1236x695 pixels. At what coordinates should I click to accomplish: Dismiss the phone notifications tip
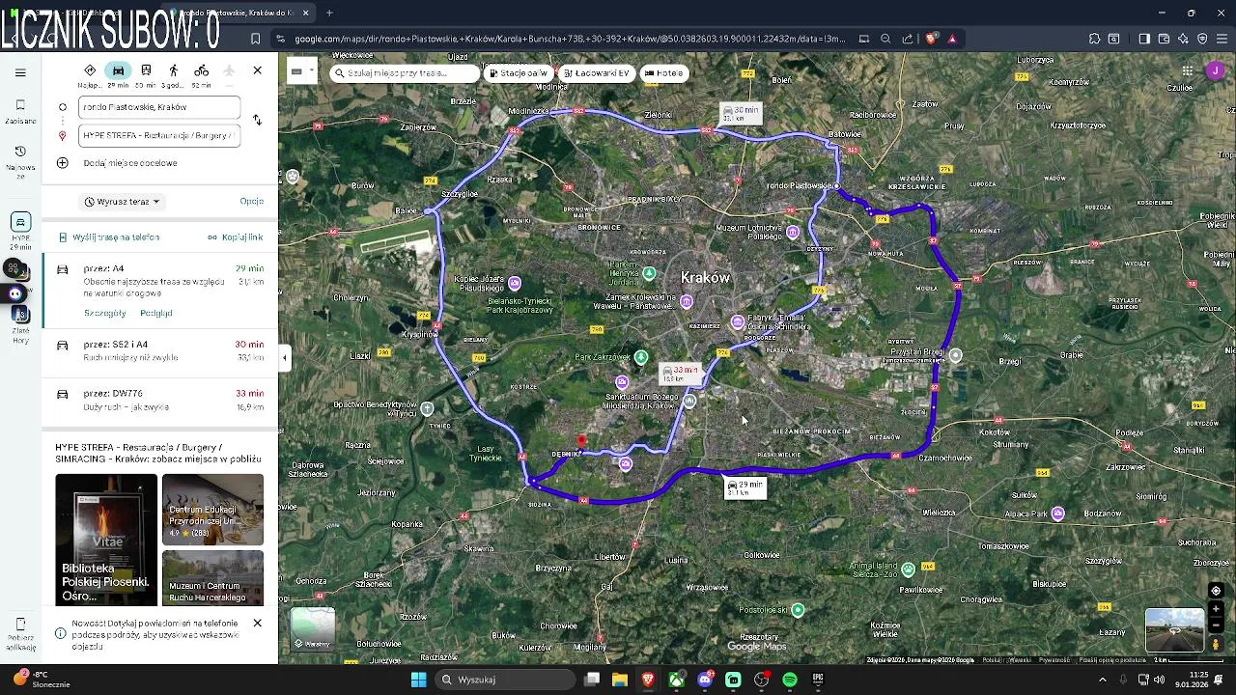(257, 624)
